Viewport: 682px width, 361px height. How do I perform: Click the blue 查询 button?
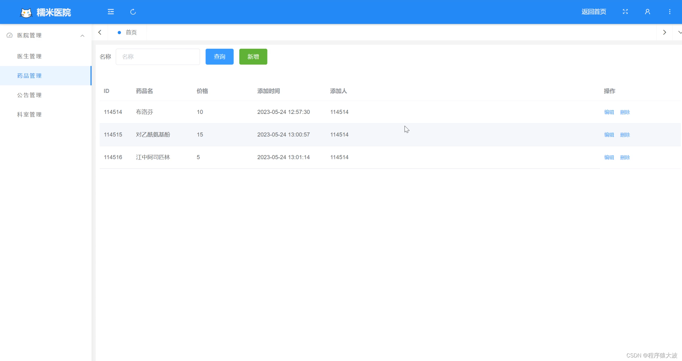click(219, 57)
